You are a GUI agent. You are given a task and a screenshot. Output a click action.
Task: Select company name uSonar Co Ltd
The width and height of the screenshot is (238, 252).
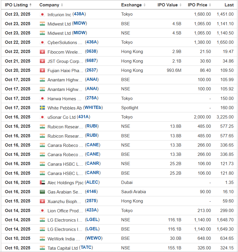pyautogui.click(x=62, y=117)
